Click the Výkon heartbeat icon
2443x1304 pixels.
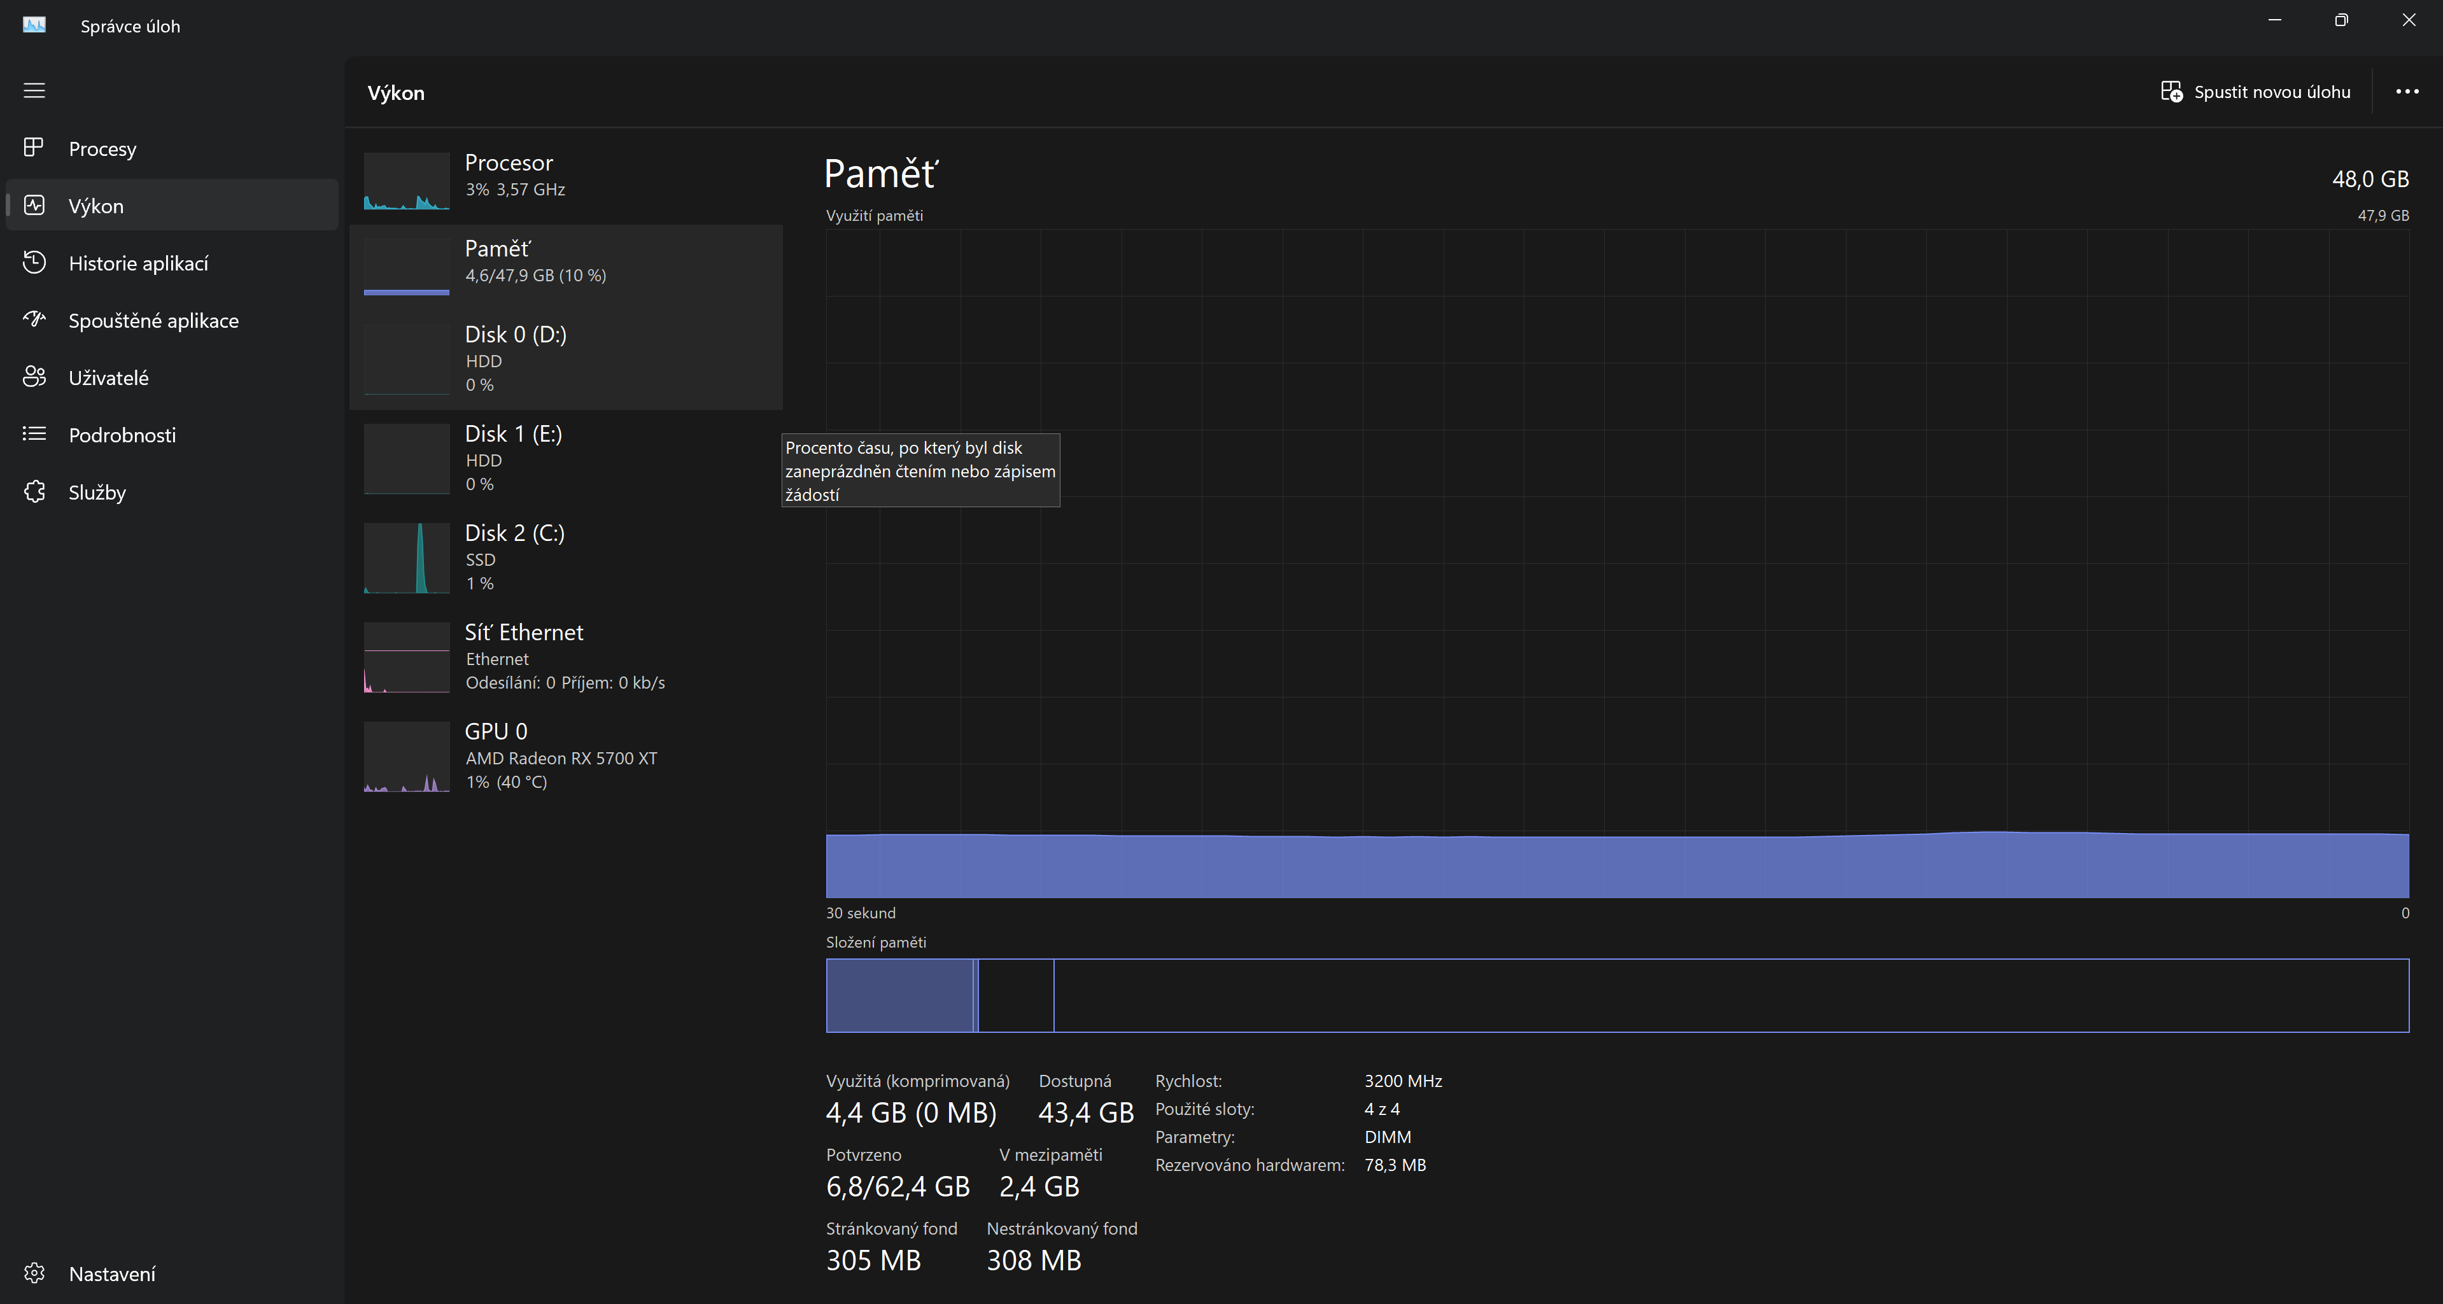point(34,205)
